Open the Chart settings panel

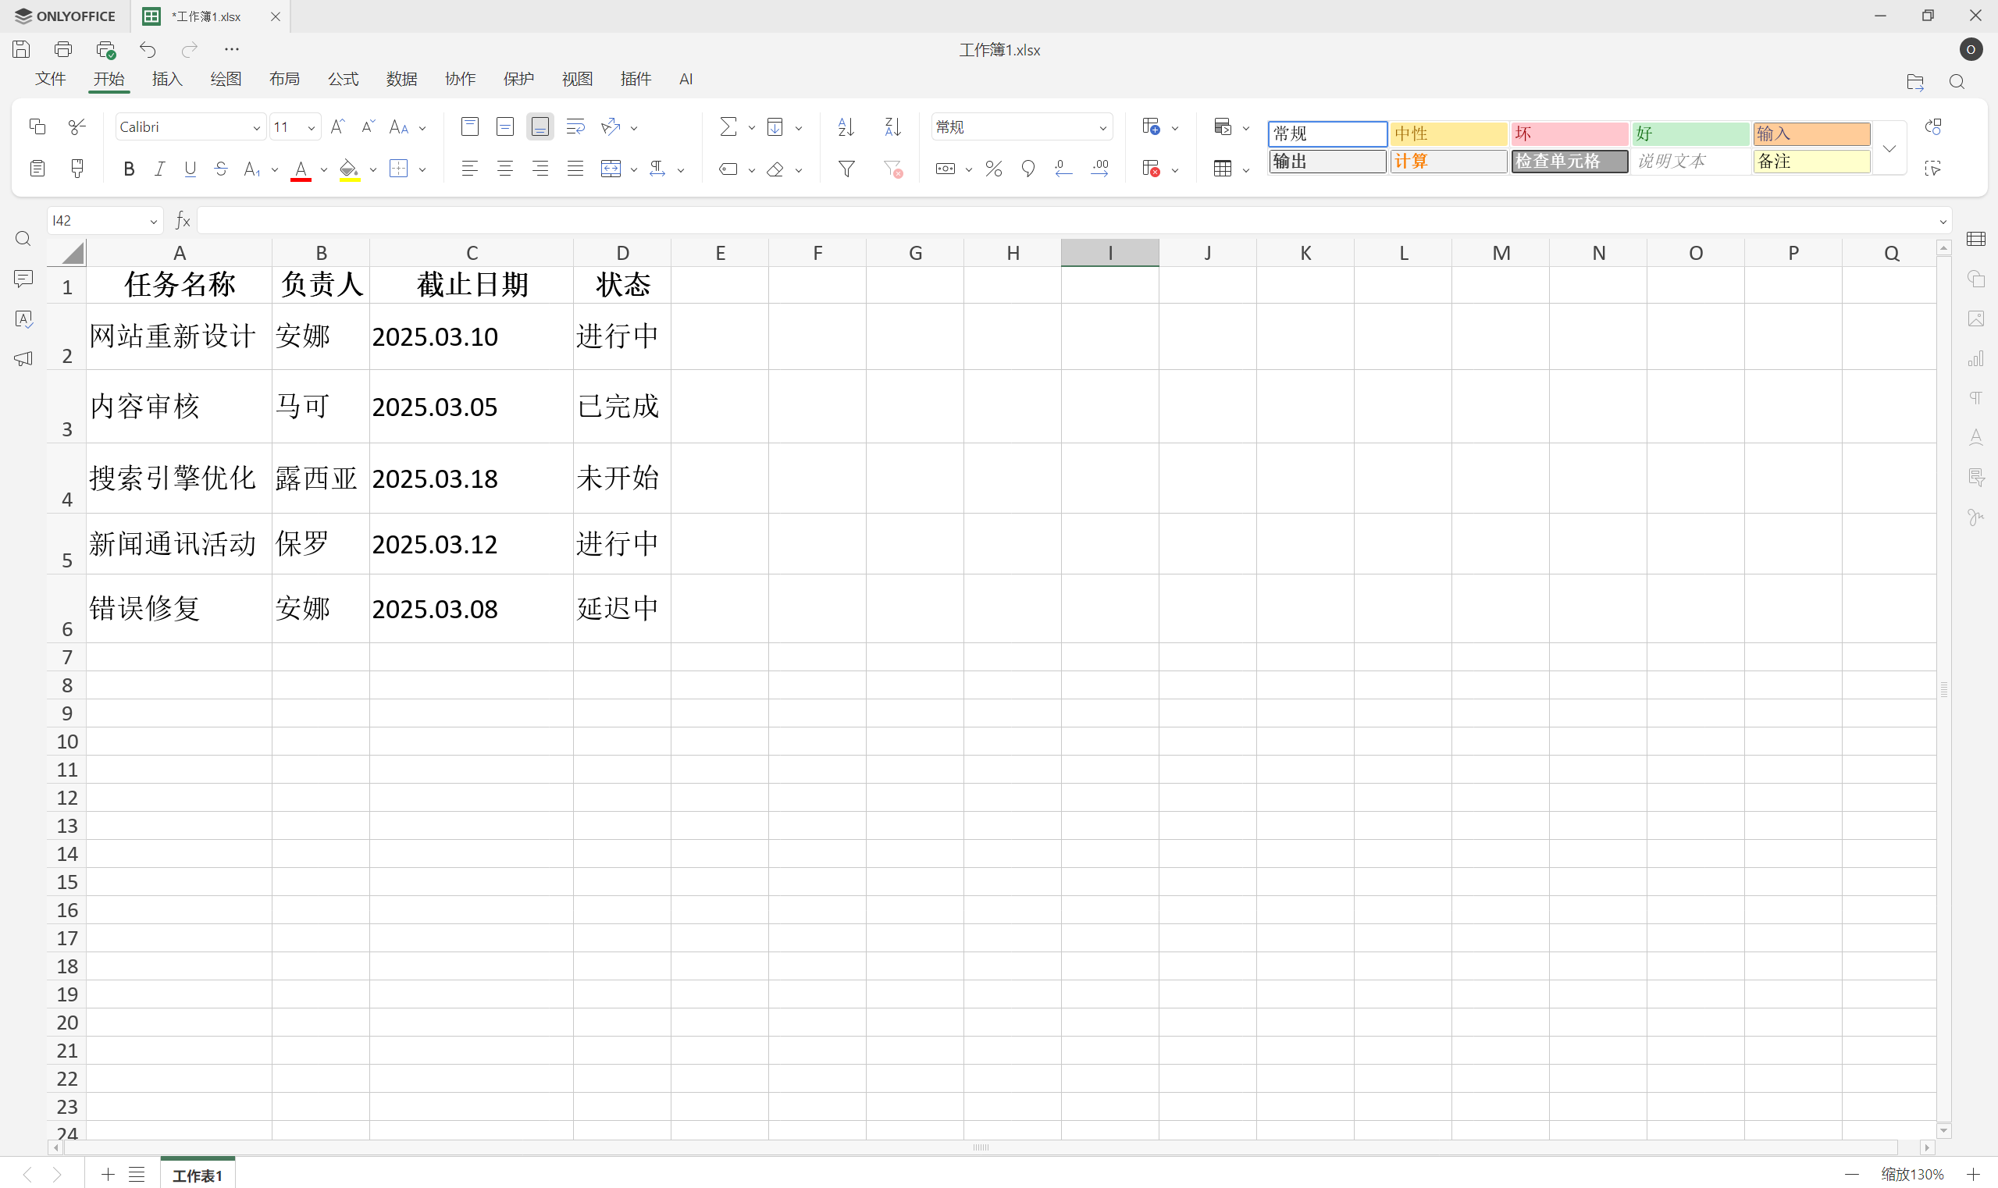click(x=1976, y=358)
